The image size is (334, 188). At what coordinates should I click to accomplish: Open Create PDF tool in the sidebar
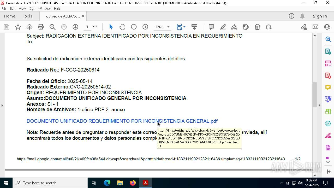(328, 75)
